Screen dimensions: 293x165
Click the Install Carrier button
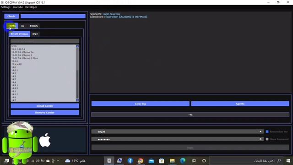pyautogui.click(x=45, y=106)
